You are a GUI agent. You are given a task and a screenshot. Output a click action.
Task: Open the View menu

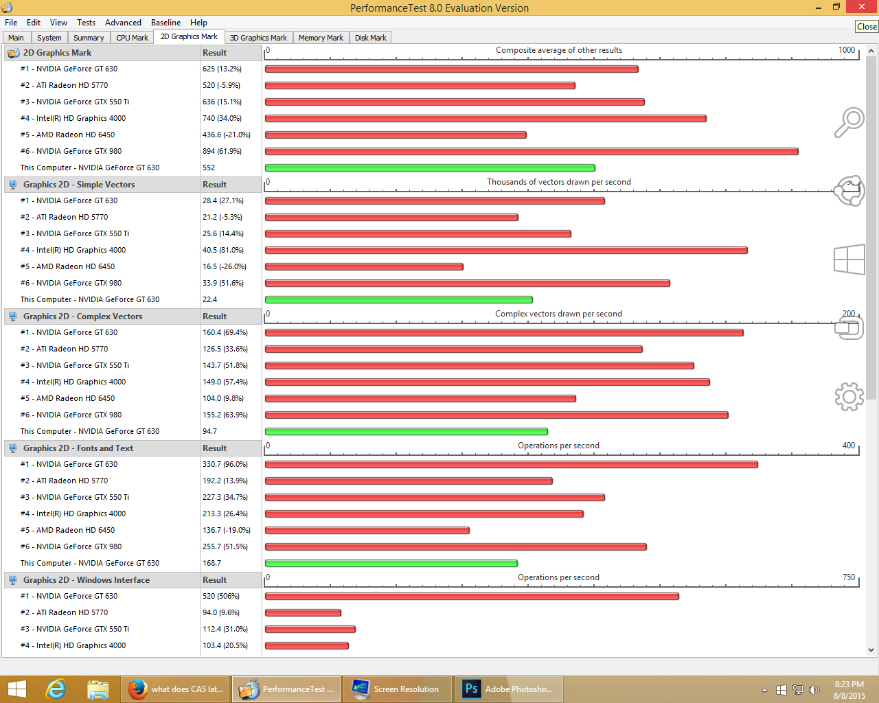(x=59, y=23)
